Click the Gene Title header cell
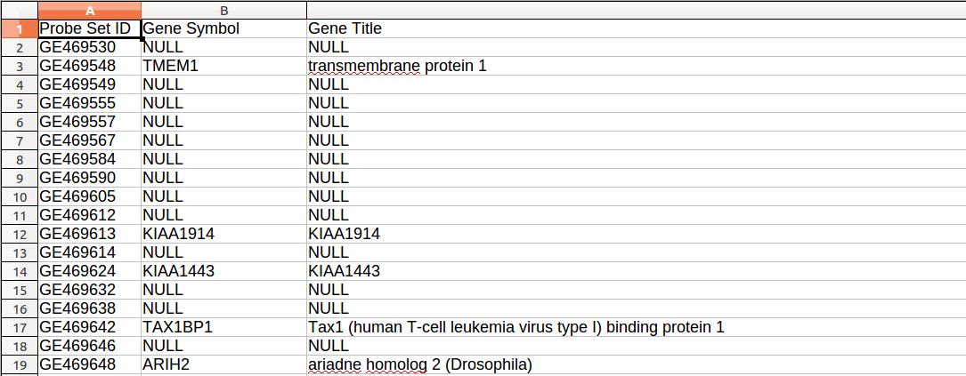 (x=636, y=28)
